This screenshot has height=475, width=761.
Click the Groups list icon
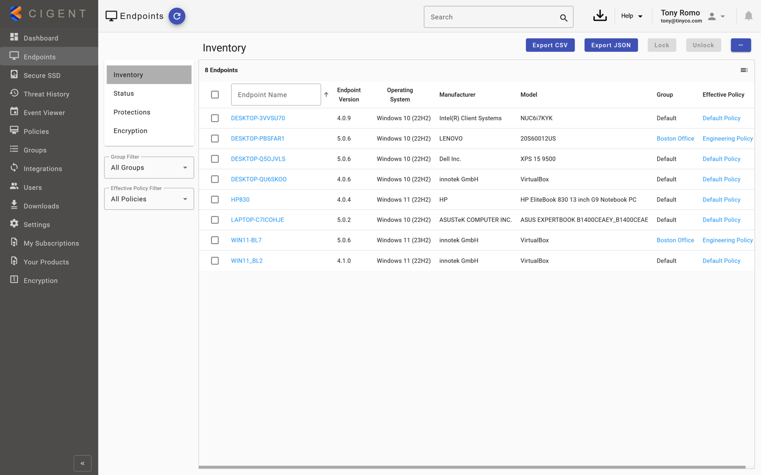coord(14,149)
